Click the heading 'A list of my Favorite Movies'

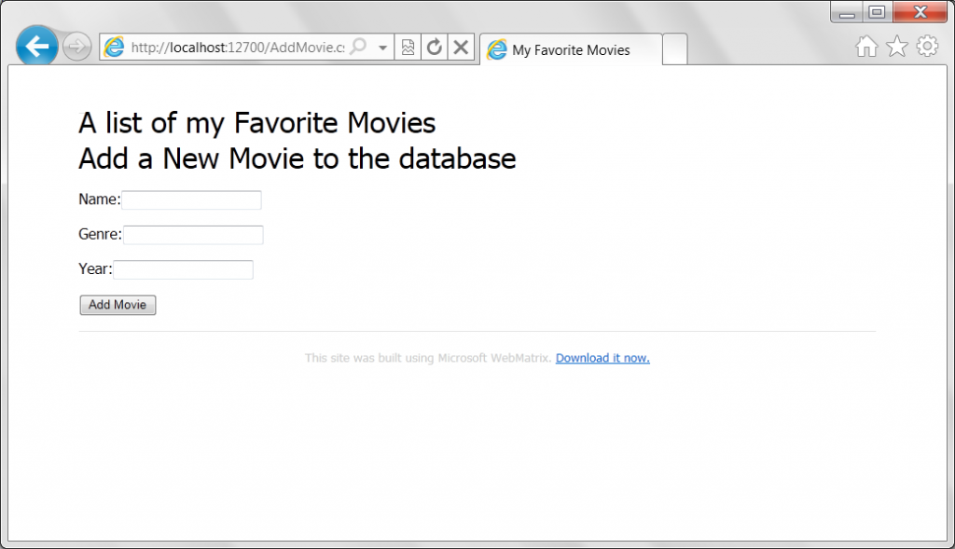coord(257,123)
